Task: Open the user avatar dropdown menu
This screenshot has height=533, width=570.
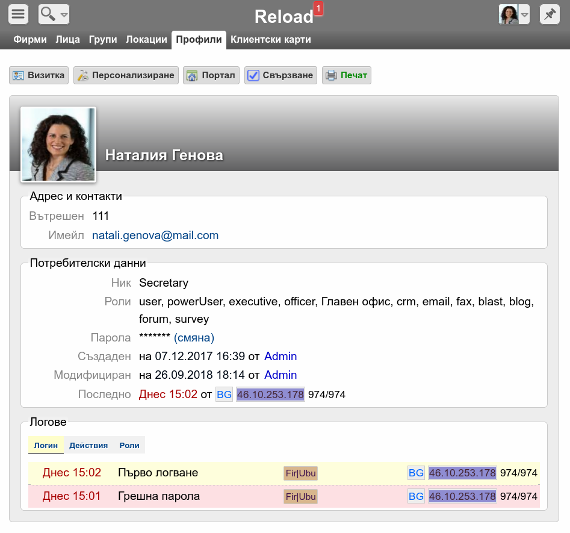Action: click(x=513, y=14)
